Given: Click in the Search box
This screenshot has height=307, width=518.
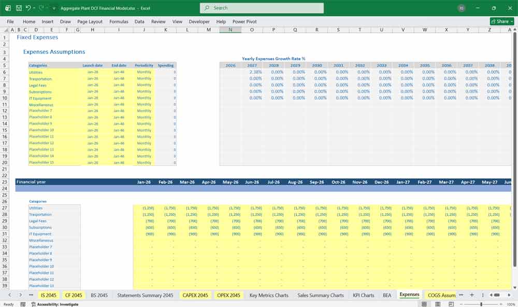Looking at the screenshot, I should [262, 8].
